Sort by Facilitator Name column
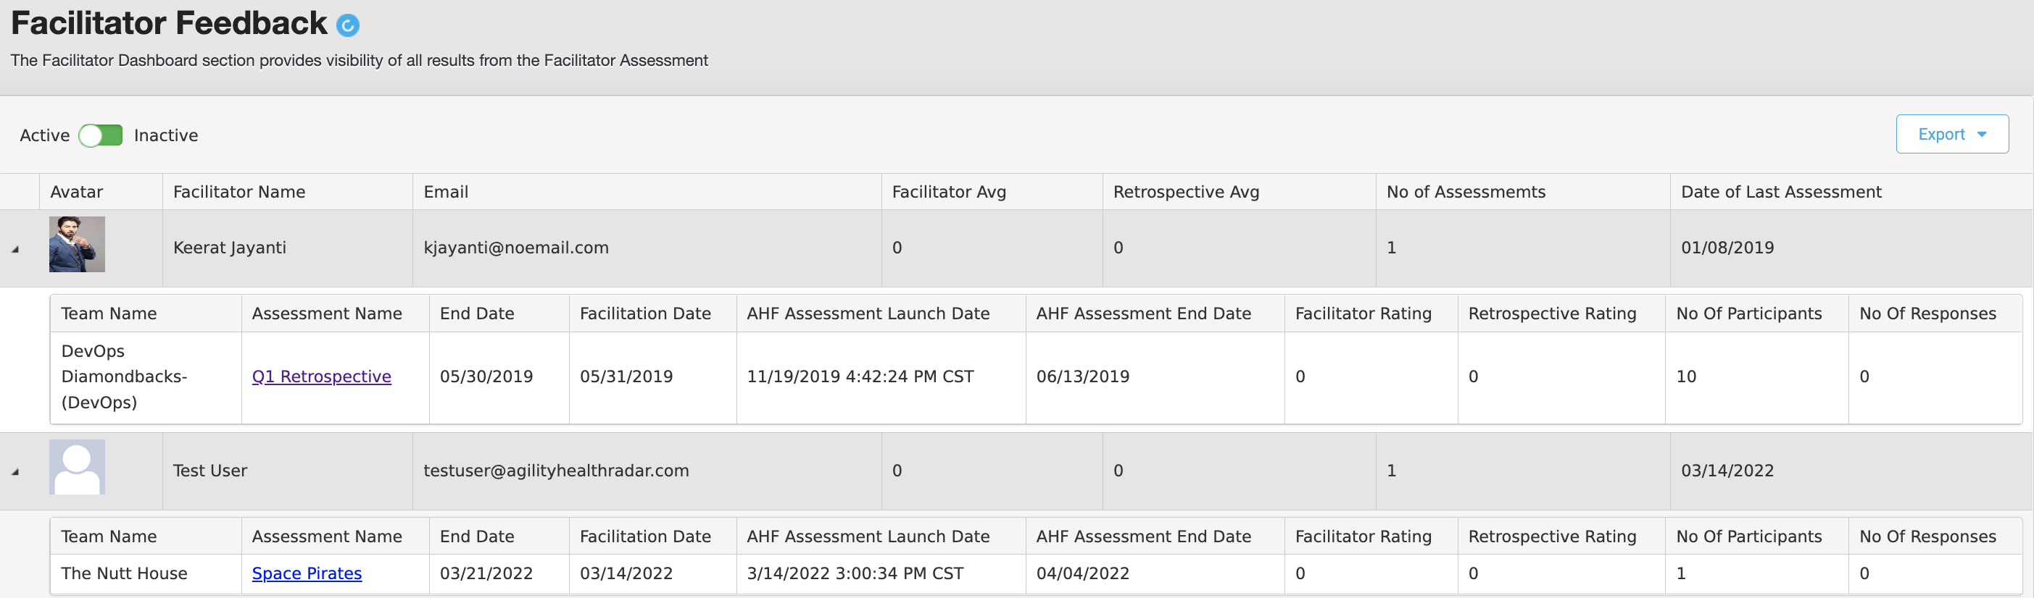 coord(238,192)
